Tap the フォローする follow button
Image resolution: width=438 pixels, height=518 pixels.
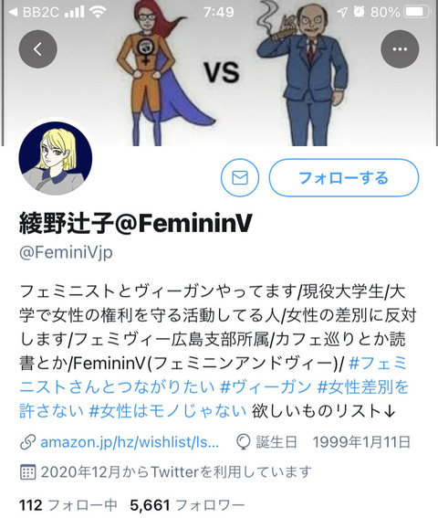coord(344,178)
